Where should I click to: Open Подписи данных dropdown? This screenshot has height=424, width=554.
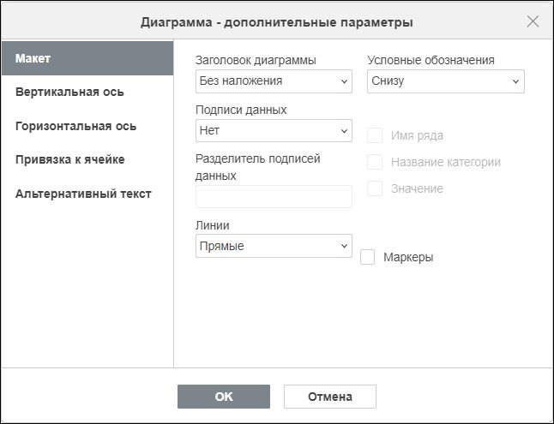[274, 130]
